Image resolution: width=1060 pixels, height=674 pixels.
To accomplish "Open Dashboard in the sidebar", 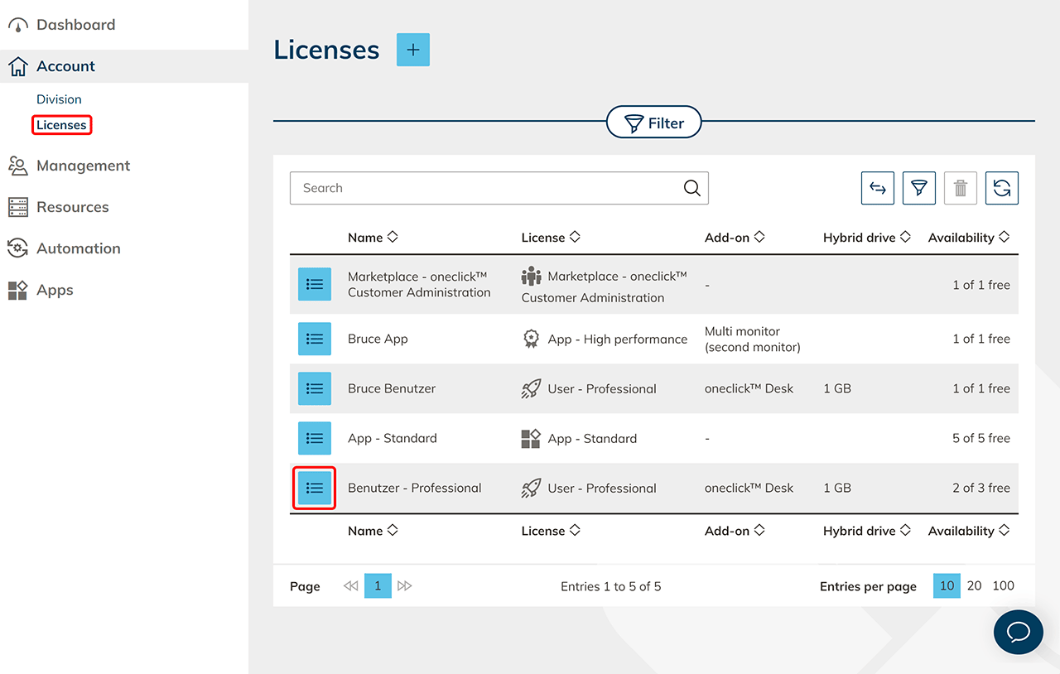I will 75,25.
